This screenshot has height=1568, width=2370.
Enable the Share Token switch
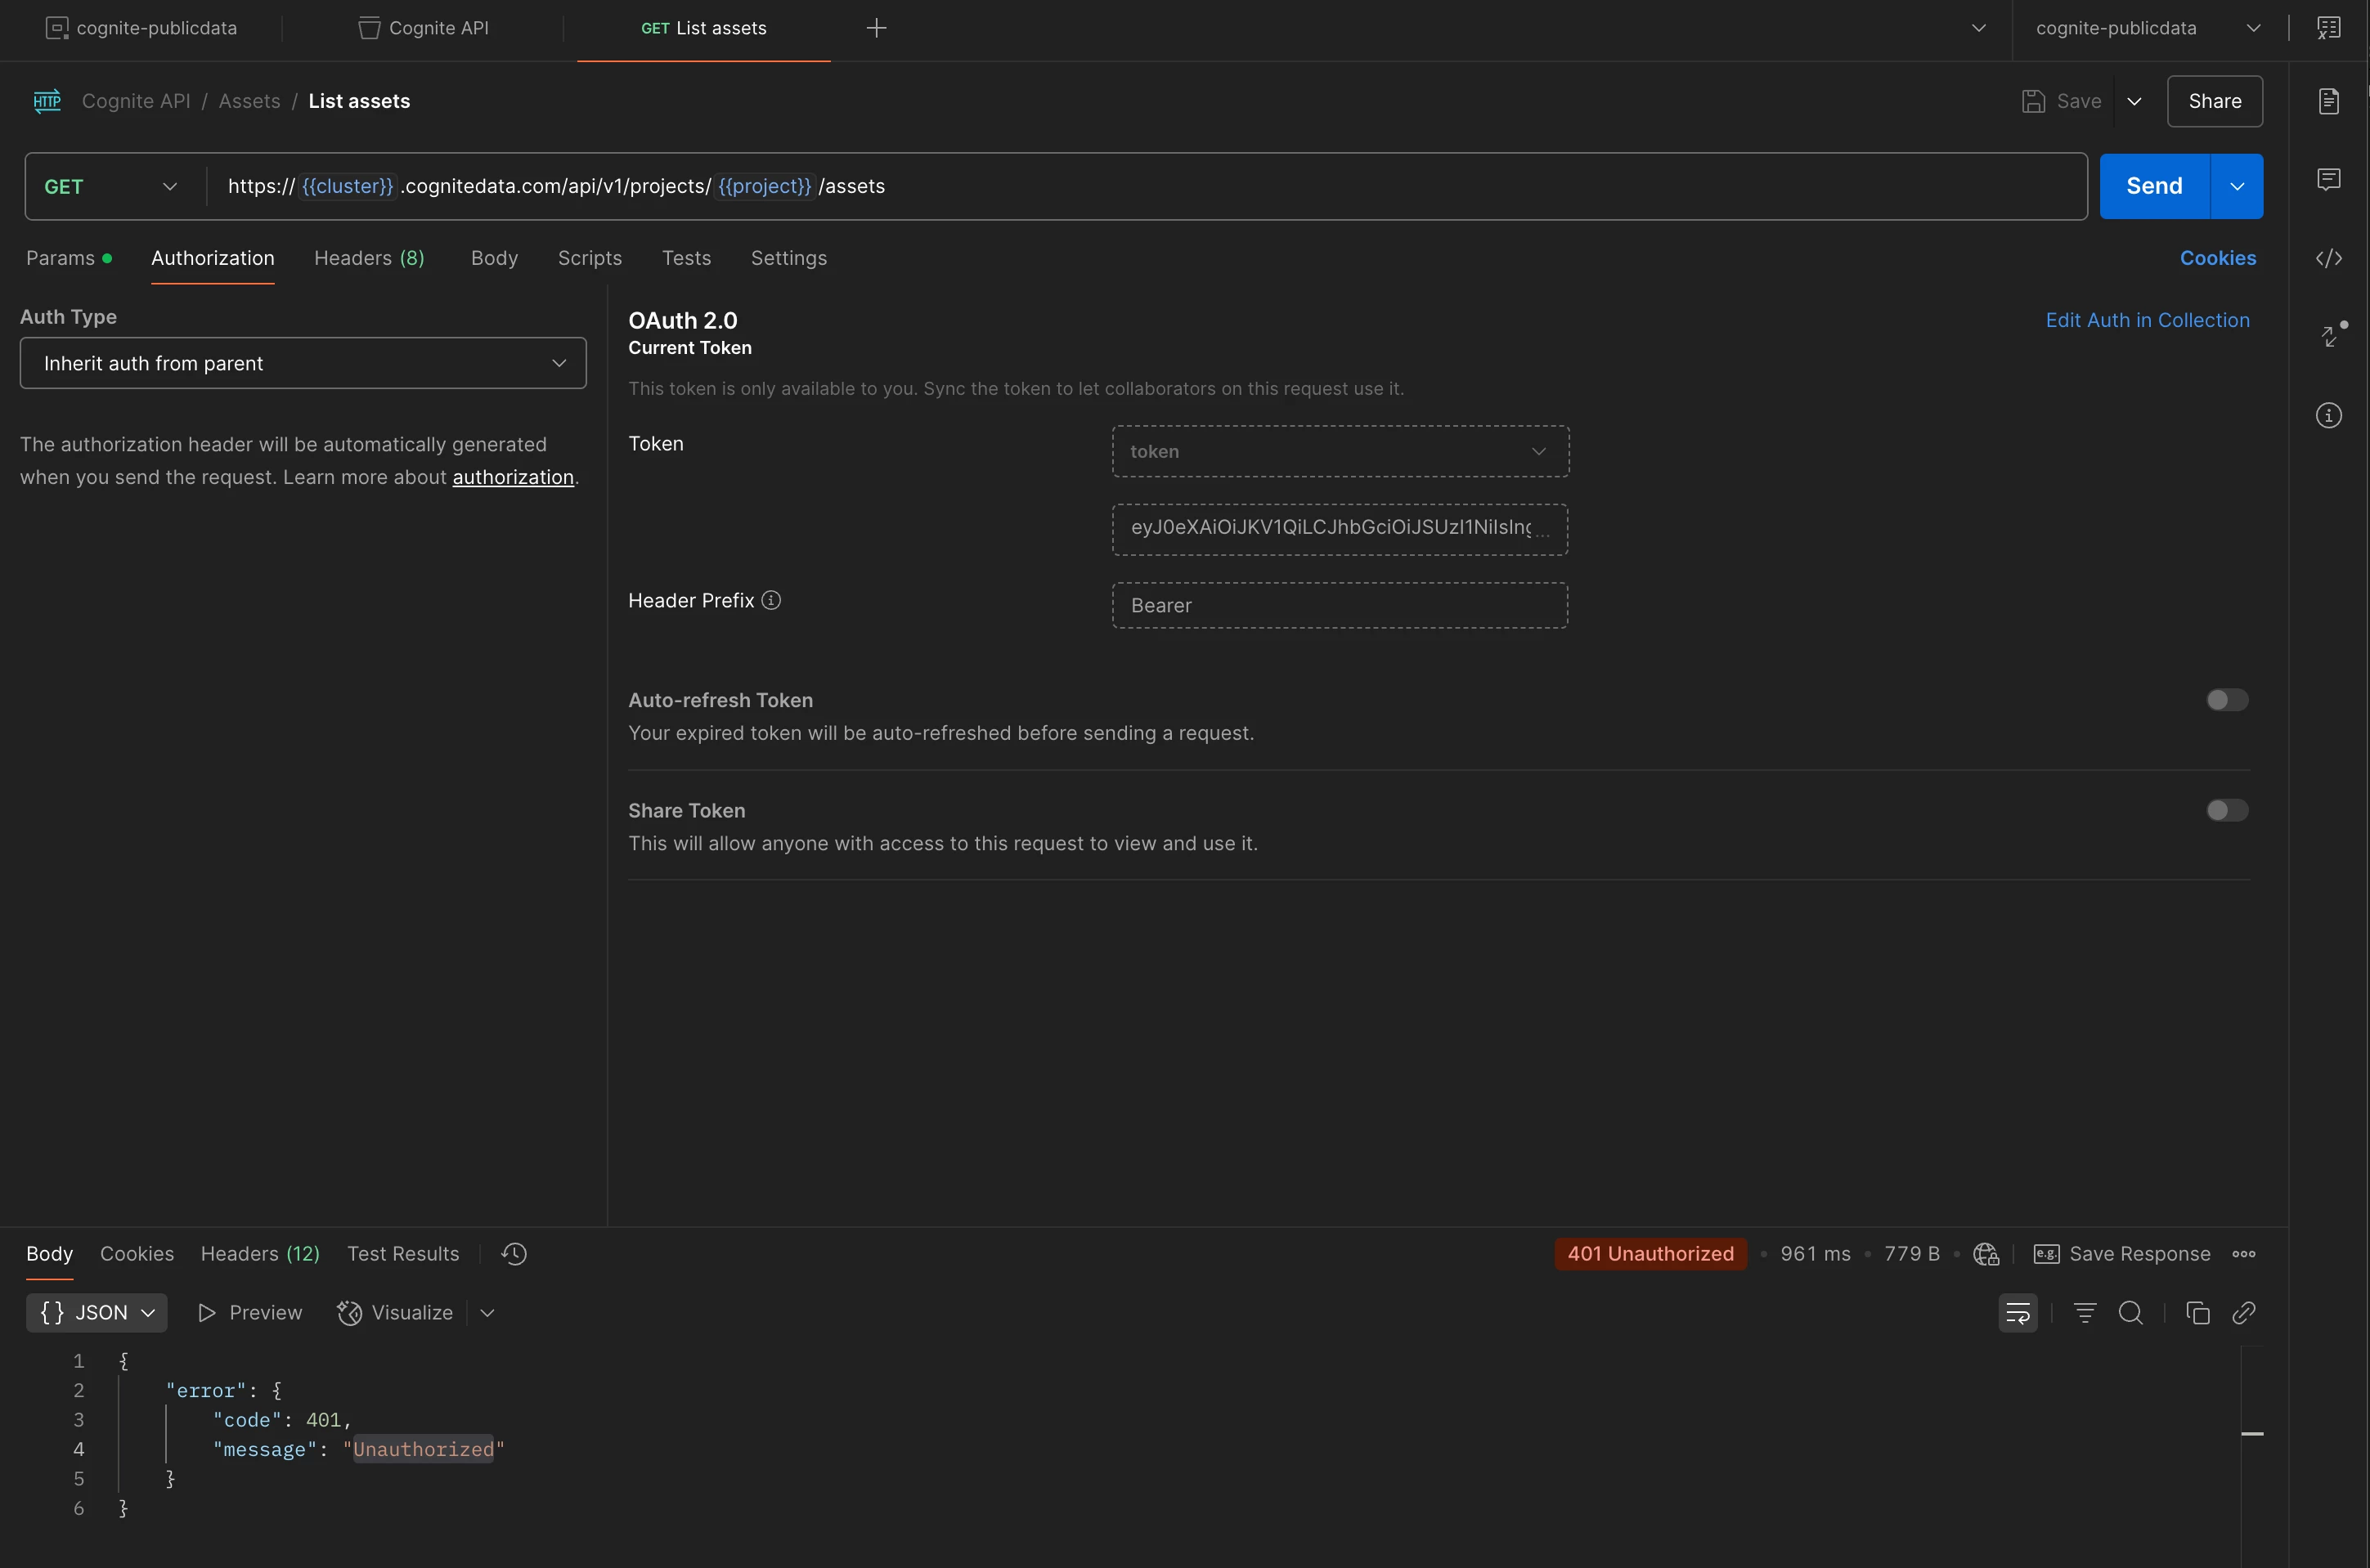[2227, 810]
